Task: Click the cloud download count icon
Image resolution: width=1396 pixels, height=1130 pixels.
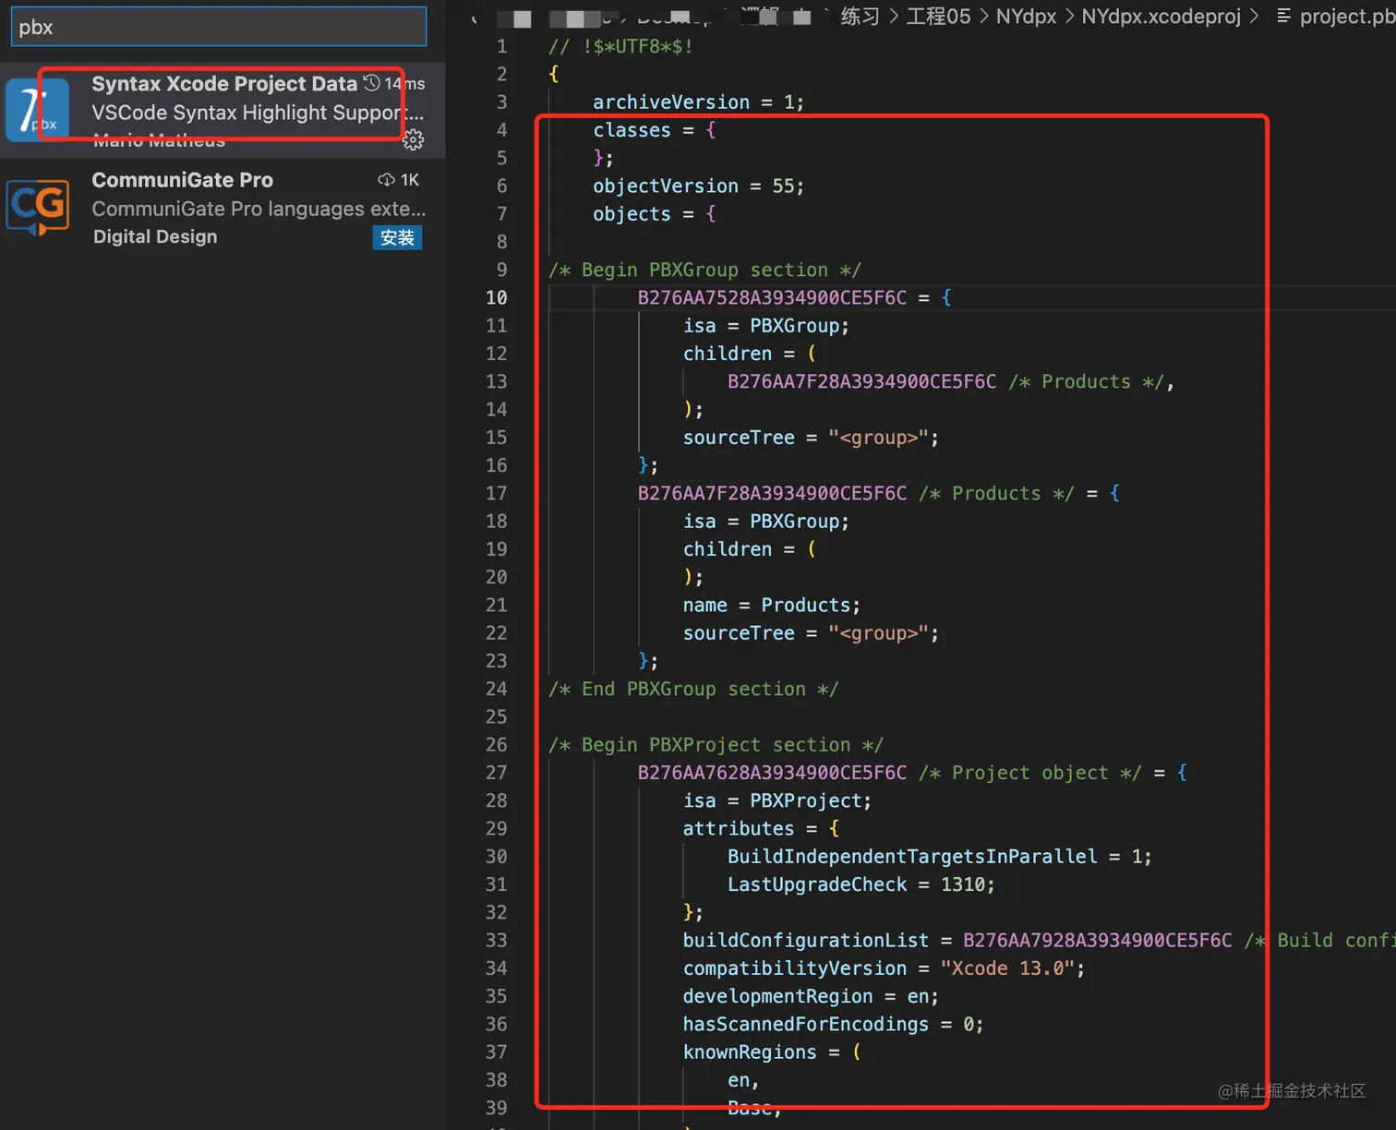Action: click(386, 180)
